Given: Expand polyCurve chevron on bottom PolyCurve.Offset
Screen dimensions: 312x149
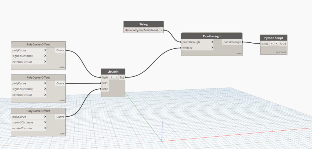Looking at the screenshot, I should coord(45,117).
